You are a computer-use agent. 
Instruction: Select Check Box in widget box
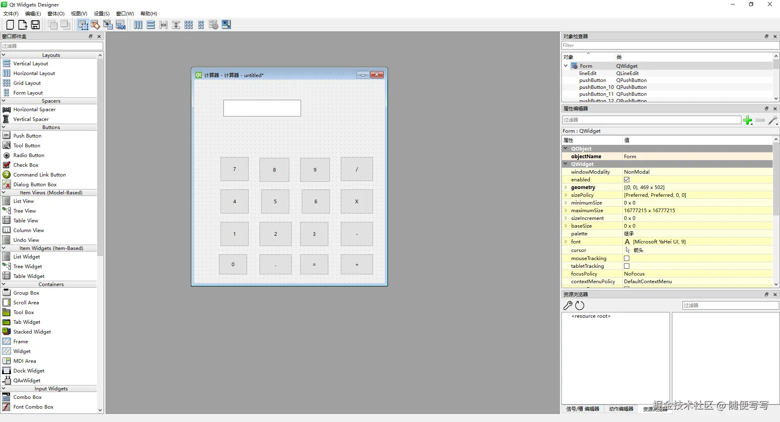26,165
